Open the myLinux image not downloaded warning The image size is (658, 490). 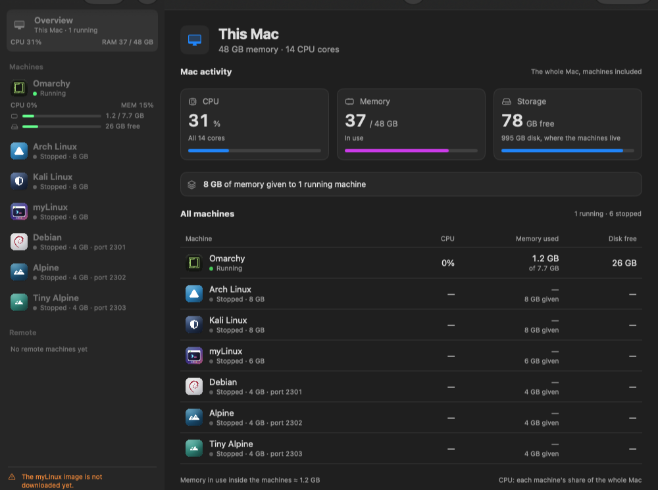(x=62, y=481)
